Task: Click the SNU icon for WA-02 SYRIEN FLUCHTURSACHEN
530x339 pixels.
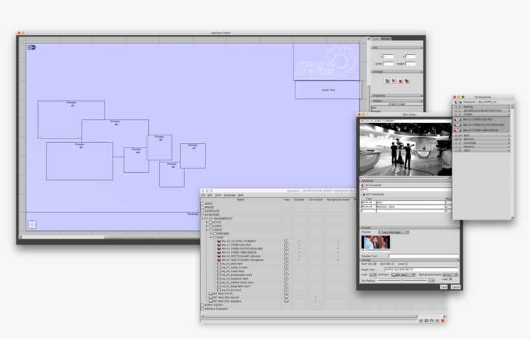Action: (219, 248)
